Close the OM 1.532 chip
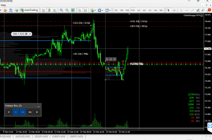Viewport: 212px width, 140px height. [30, 34]
